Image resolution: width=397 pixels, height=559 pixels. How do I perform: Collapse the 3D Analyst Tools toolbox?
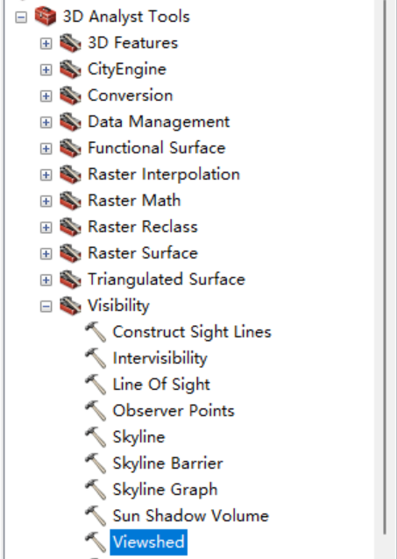[x=21, y=18]
